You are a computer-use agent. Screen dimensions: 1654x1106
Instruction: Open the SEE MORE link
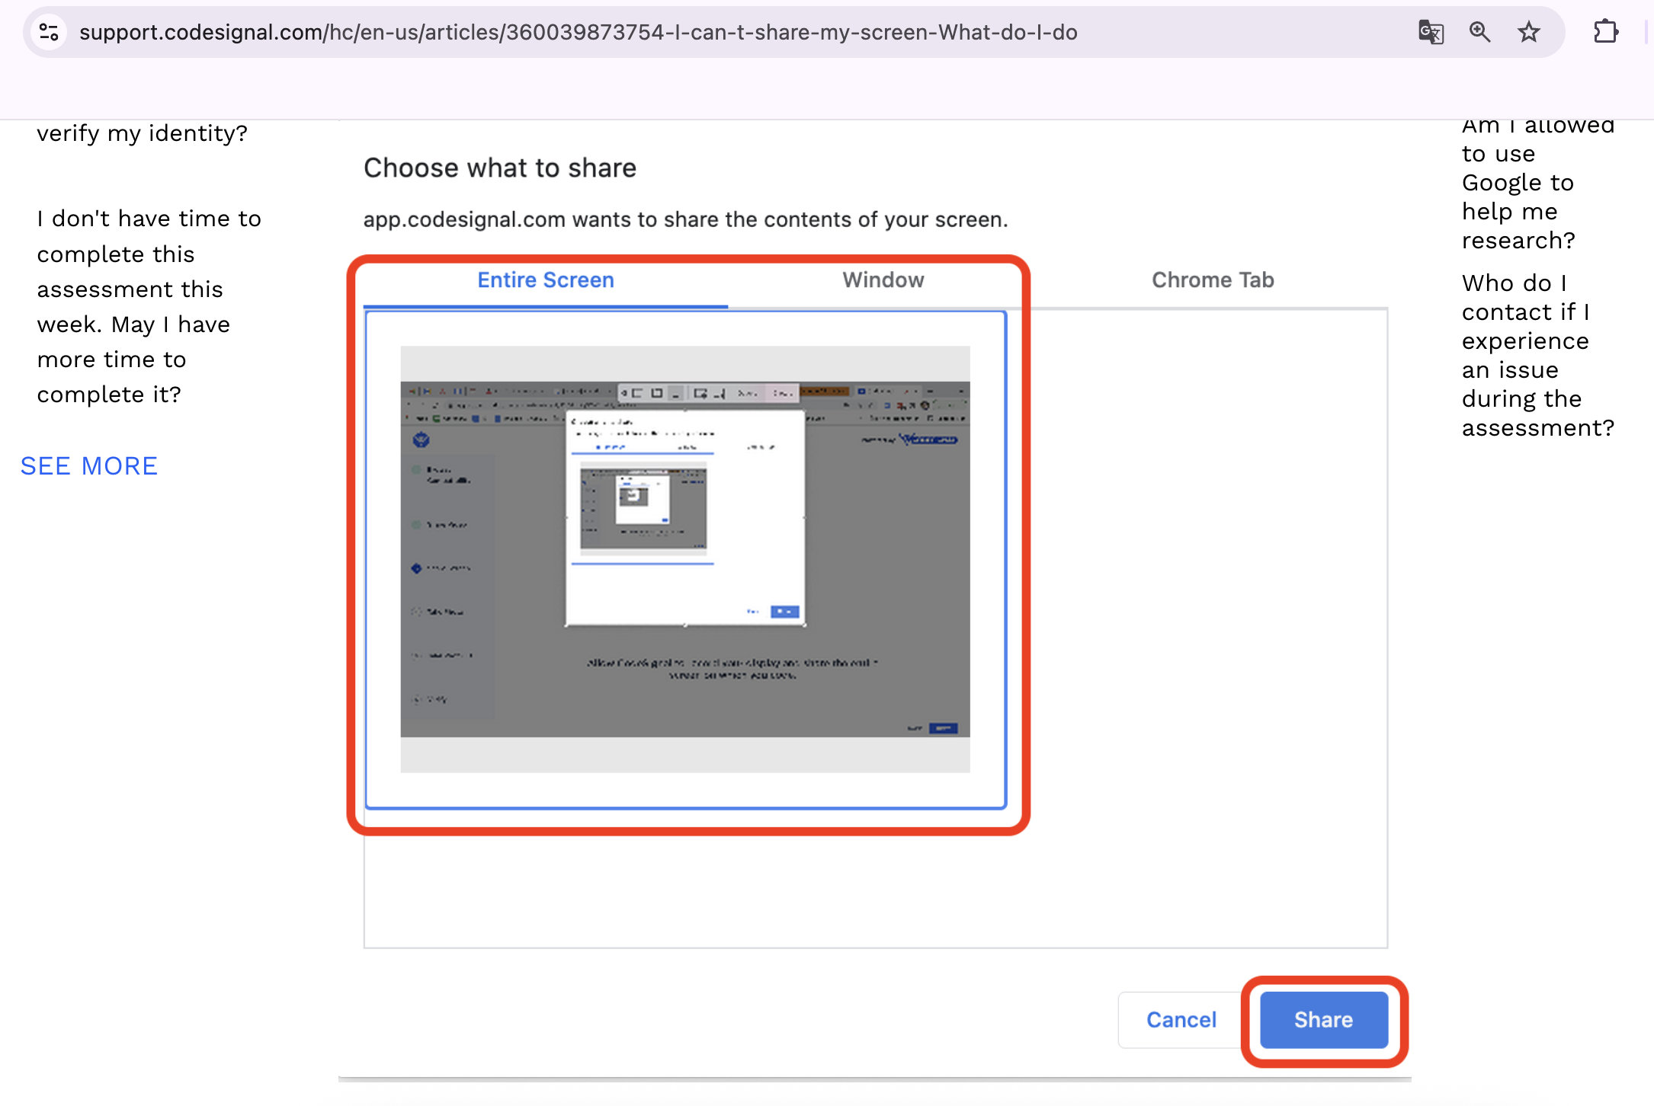(x=89, y=465)
